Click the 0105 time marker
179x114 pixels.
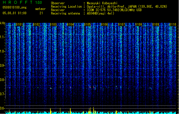tap(87, 25)
